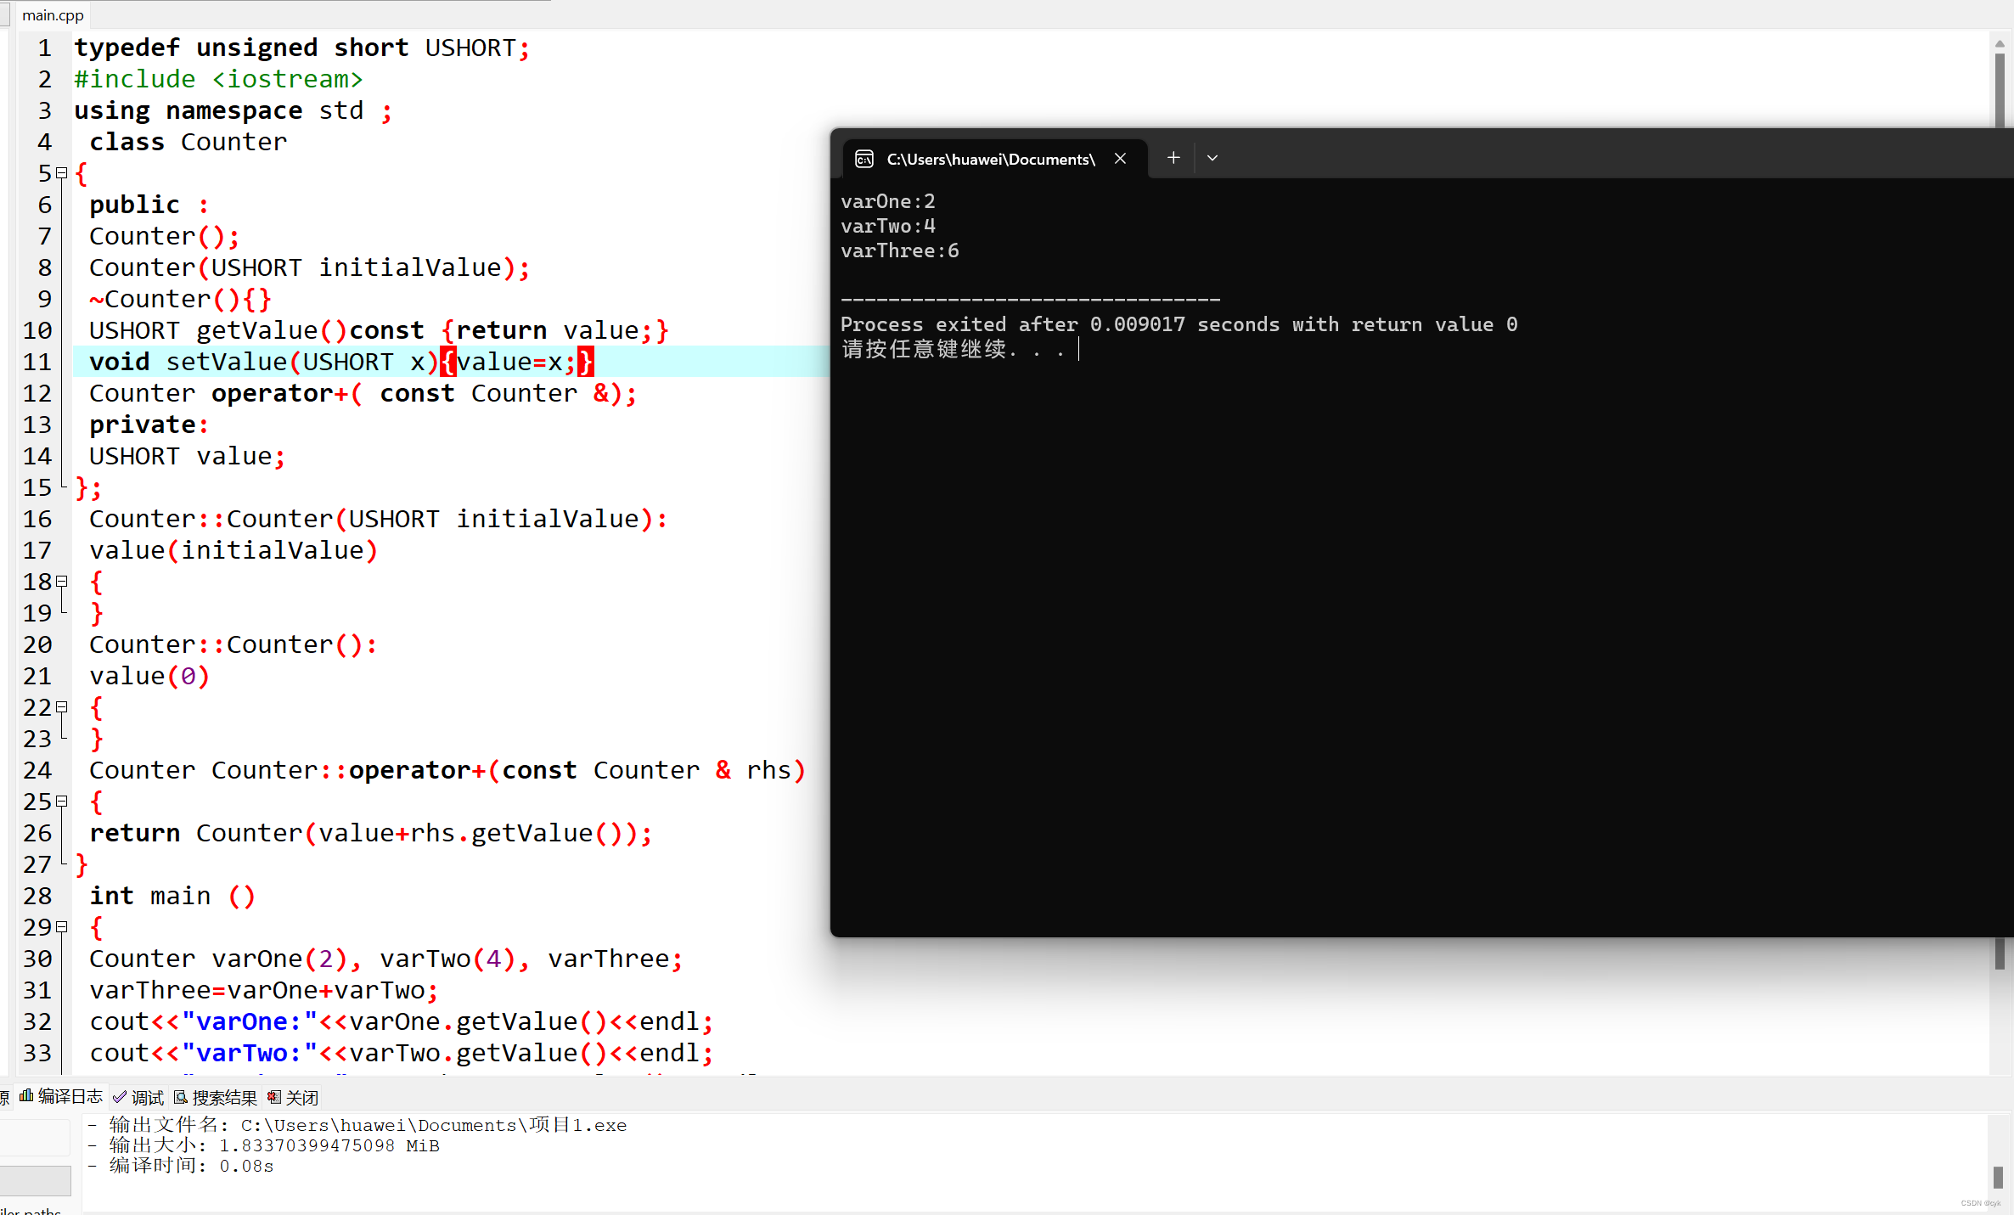The image size is (2014, 1215).
Task: Collapse the class Counter block at line 5
Action: (61, 173)
